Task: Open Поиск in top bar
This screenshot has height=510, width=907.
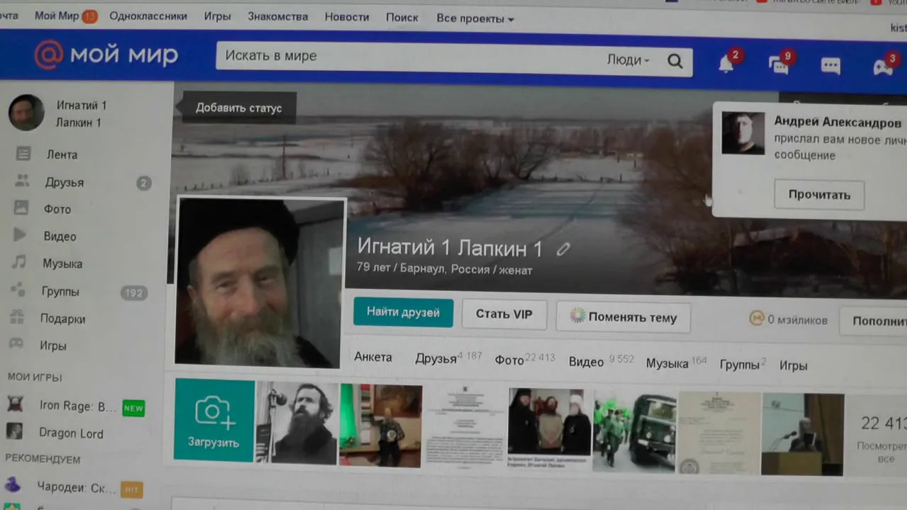Action: pos(402,18)
